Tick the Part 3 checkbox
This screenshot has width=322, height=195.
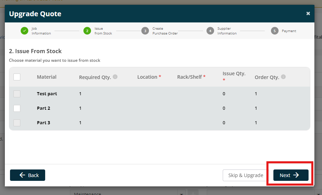pyautogui.click(x=17, y=123)
